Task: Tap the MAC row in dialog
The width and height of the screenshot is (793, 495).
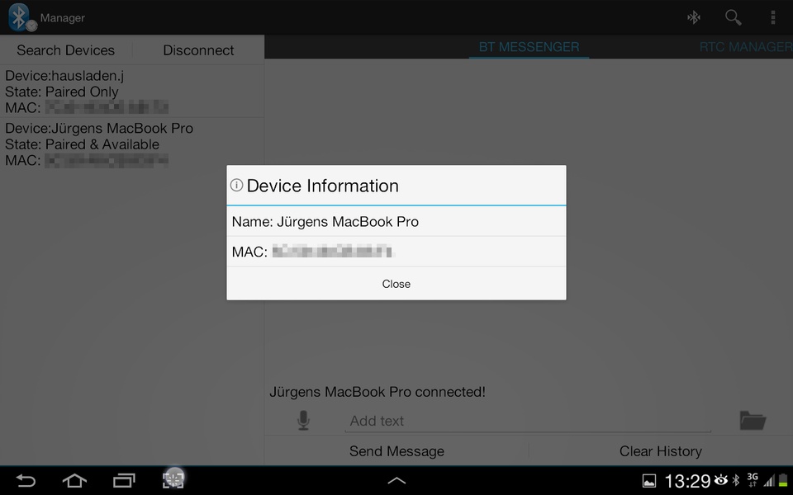Action: 396,252
